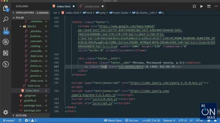This screenshot has width=220, height=123.
Task: Open the Search view icon
Action: point(5,19)
